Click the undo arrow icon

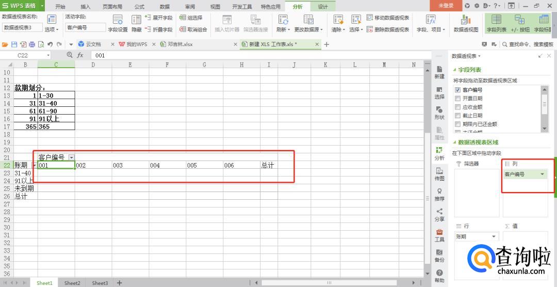50,44
